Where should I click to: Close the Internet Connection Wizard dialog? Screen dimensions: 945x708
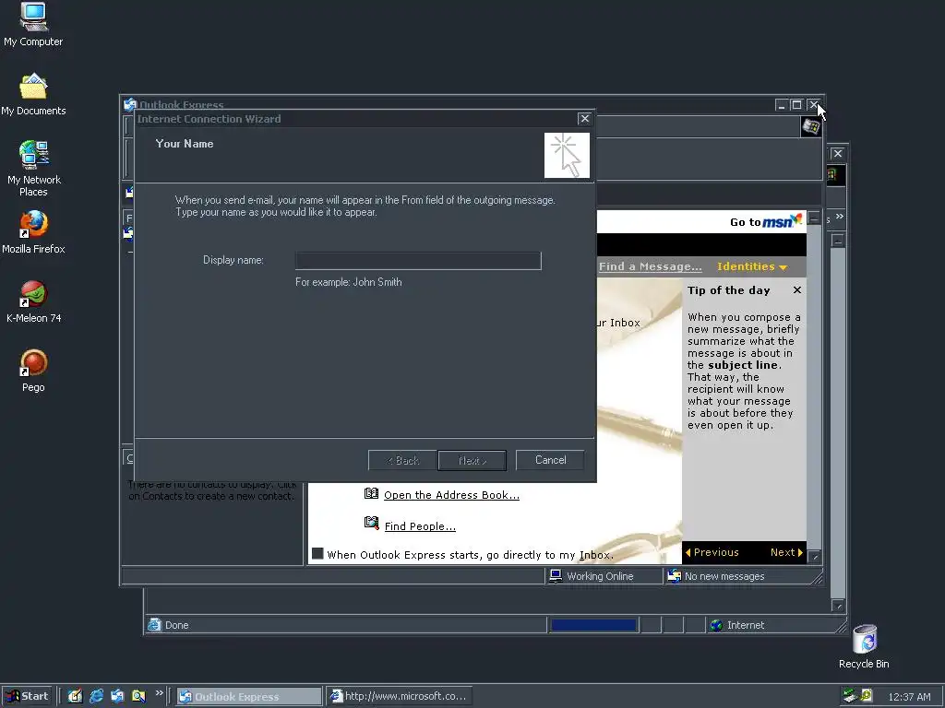click(x=584, y=119)
